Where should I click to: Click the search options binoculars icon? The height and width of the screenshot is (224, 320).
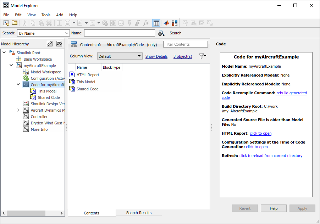[x=161, y=33]
